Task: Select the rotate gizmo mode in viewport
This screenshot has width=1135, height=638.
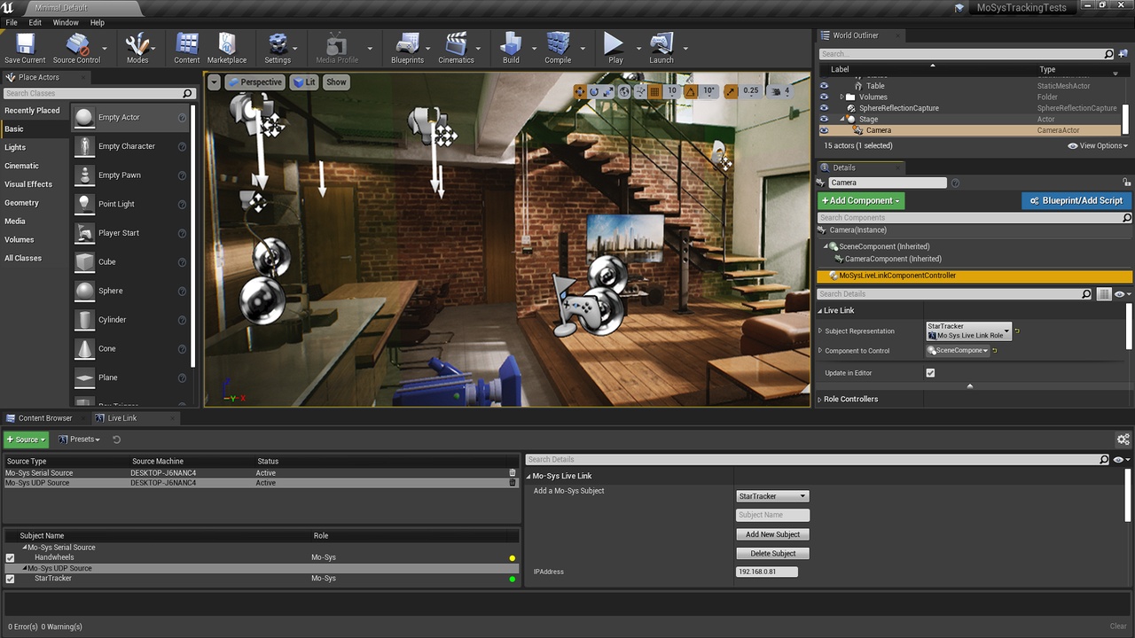Action: (x=594, y=91)
